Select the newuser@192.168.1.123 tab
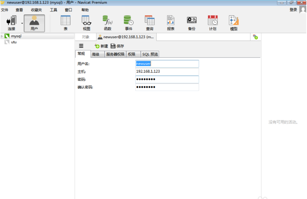 click(126, 37)
